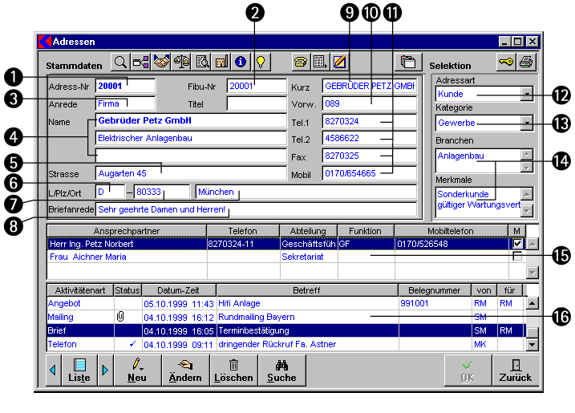This screenshot has height=413, width=575.
Task: Click the printer icon
Action: [x=525, y=63]
